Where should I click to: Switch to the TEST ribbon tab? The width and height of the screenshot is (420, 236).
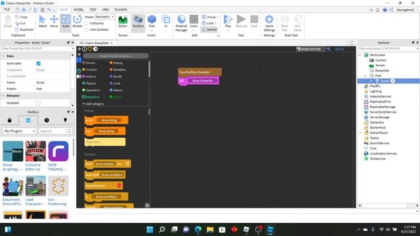pyautogui.click(x=93, y=10)
